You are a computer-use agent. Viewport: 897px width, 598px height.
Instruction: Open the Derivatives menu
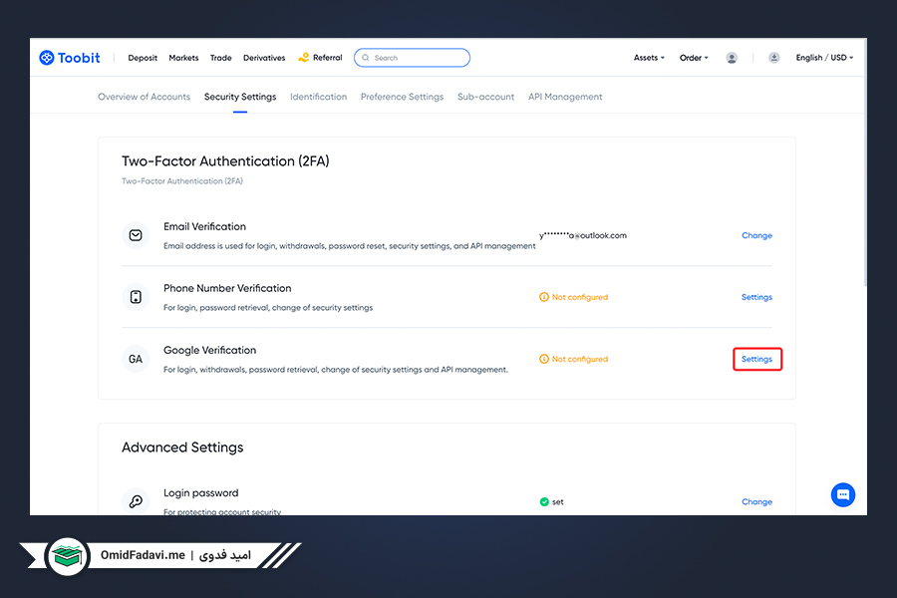tap(264, 58)
